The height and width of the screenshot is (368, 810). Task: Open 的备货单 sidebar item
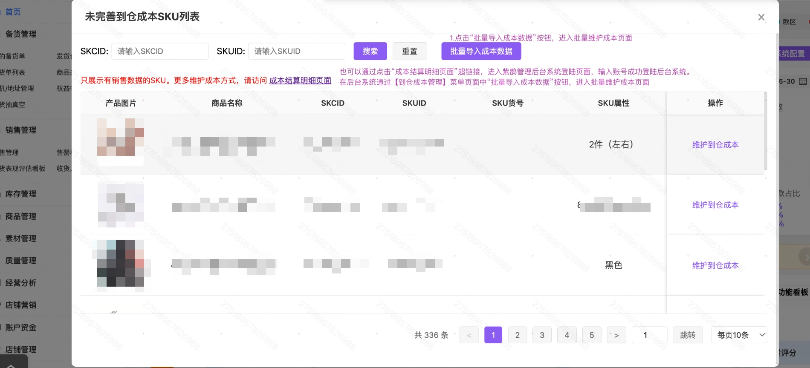(12, 56)
